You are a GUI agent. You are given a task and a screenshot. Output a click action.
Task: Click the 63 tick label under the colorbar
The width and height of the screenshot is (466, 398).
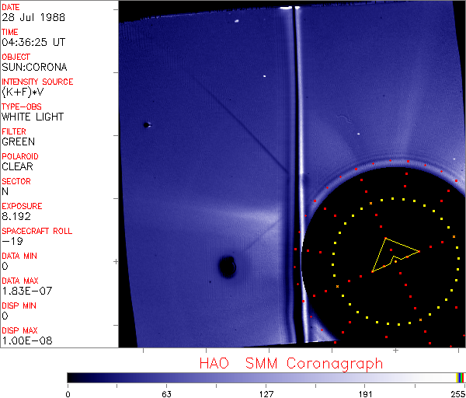tap(166, 393)
